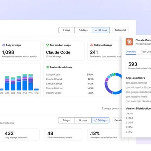
Task: Click the Risky tool usage warning icon
Action: tap(92, 45)
